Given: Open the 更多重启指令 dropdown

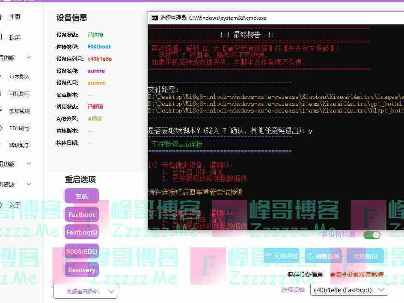Looking at the screenshot, I should (x=86, y=291).
